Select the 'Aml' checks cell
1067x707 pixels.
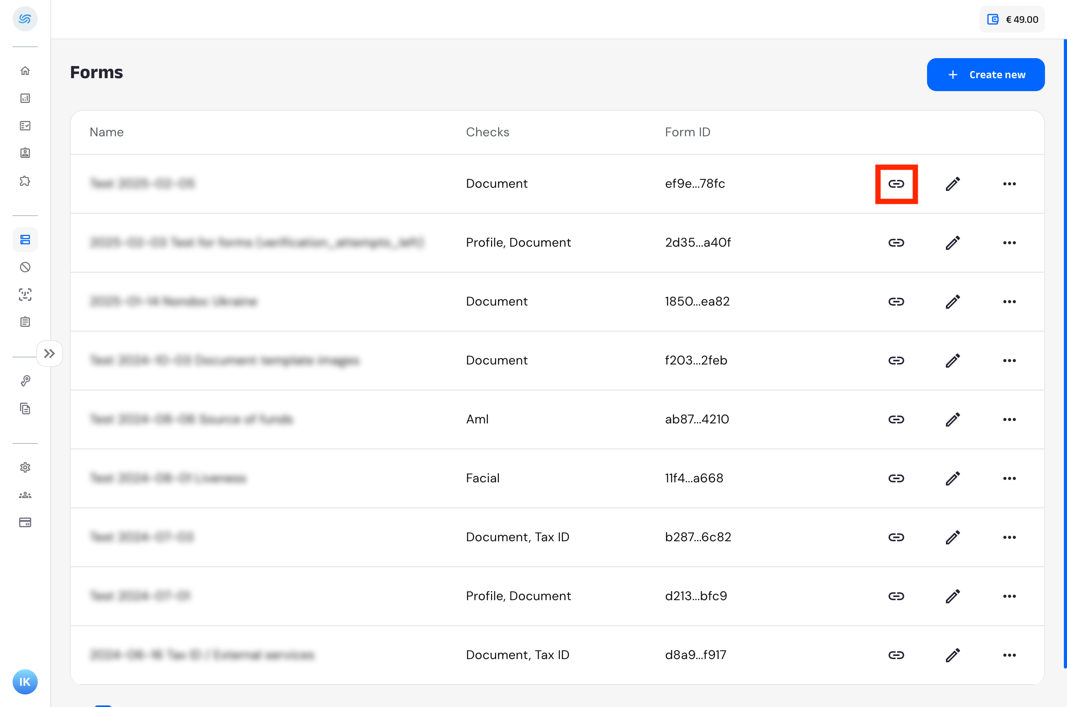[477, 419]
